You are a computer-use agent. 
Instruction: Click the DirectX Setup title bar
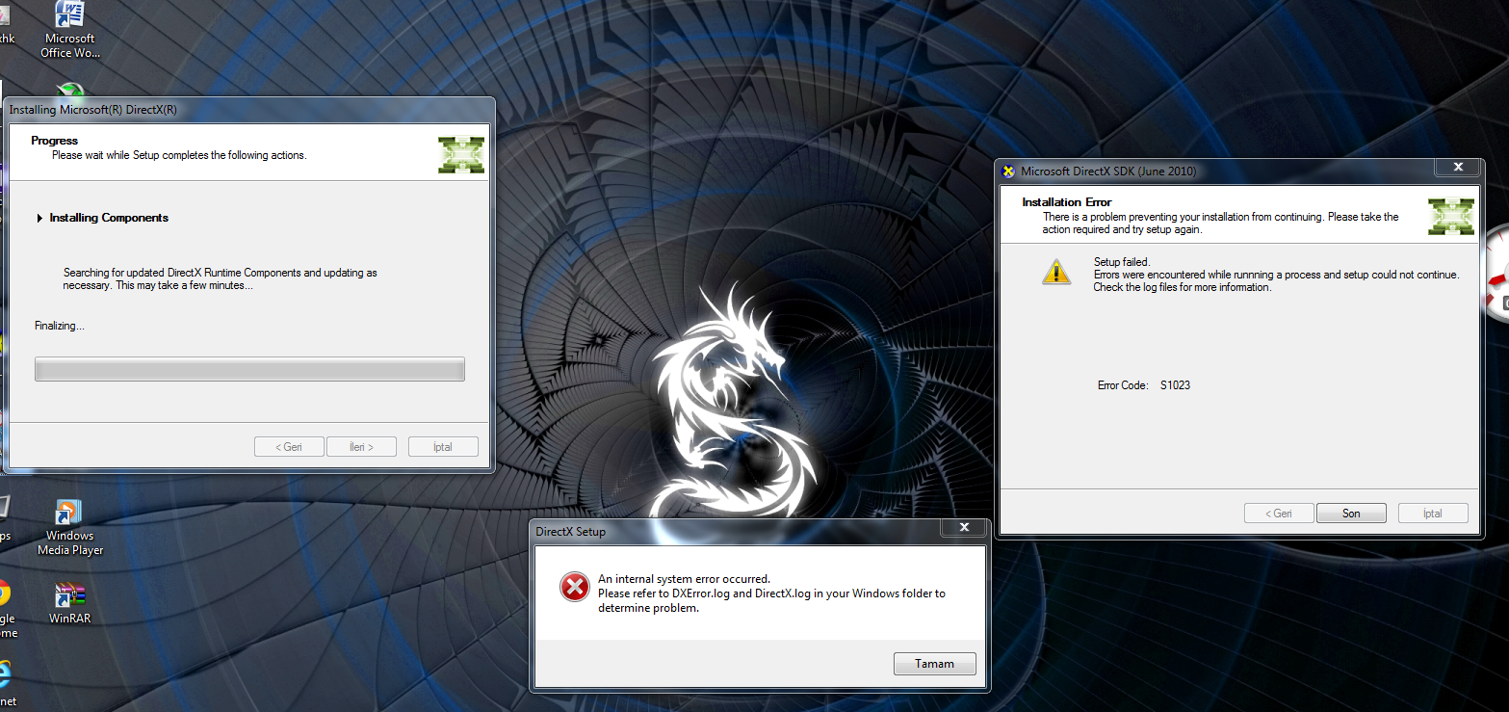(736, 531)
